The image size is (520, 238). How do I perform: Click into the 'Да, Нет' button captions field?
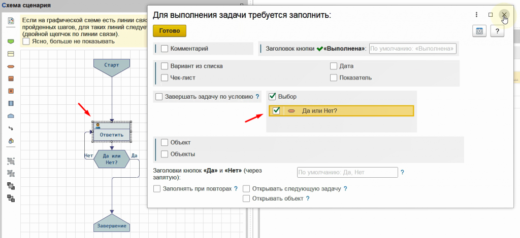pos(347,172)
